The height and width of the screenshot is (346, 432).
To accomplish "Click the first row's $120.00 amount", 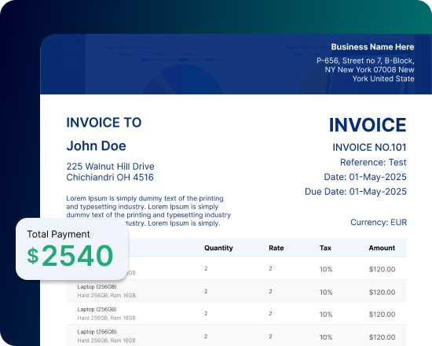I will tap(382, 269).
